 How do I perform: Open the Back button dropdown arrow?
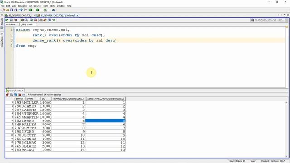tap(34, 10)
